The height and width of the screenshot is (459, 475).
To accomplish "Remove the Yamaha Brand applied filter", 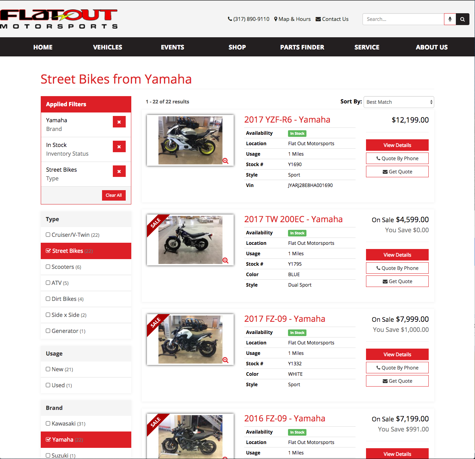I will point(119,122).
